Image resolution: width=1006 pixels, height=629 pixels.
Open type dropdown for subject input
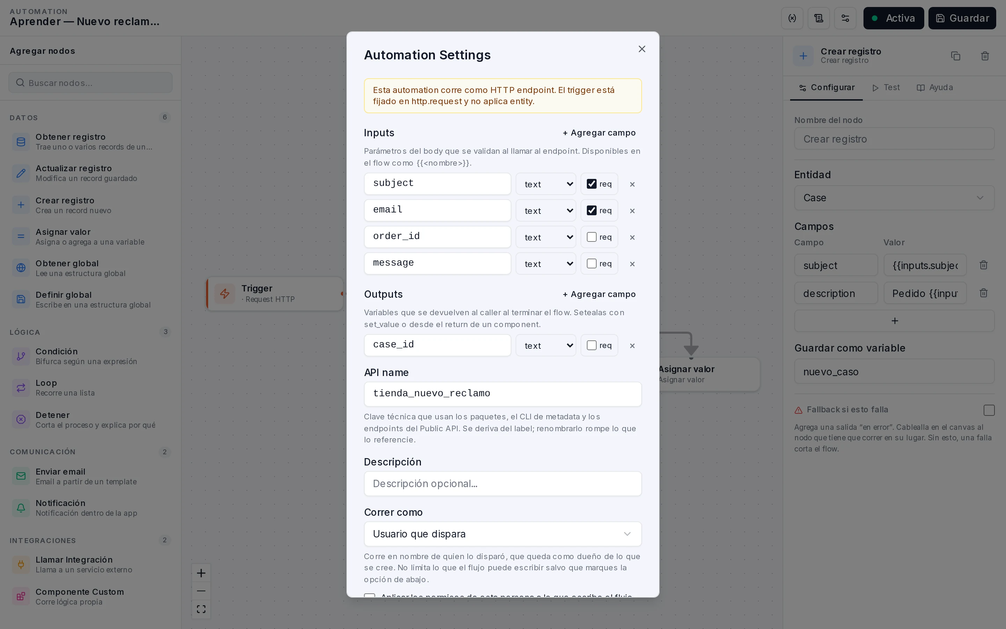[x=546, y=184]
